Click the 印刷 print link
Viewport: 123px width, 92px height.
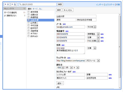pos(118,5)
